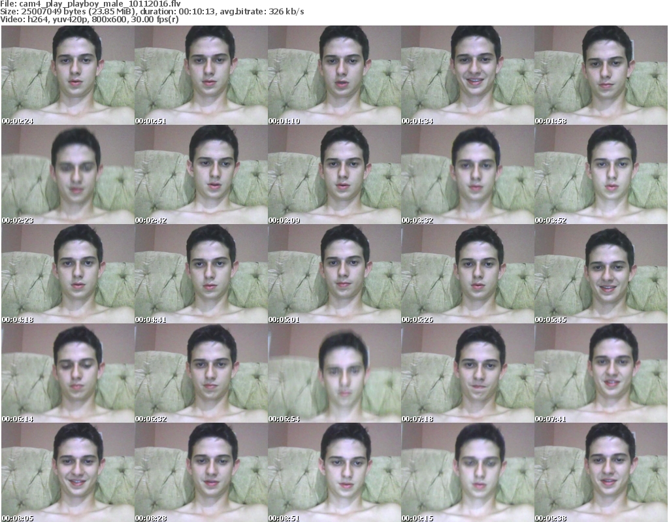
Task: Click the frame at 00:05:26
Action: point(467,274)
